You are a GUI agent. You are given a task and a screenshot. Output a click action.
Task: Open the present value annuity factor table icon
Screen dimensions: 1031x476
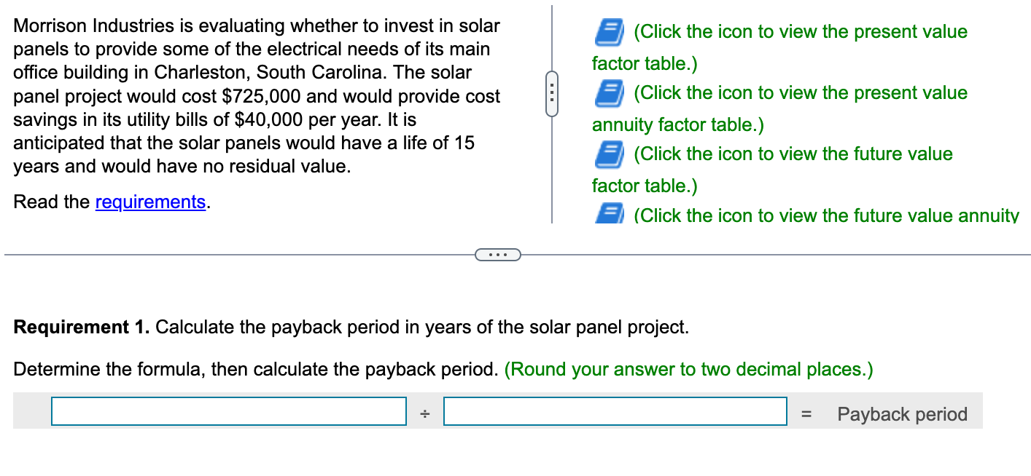tap(608, 94)
